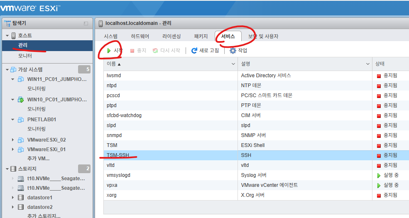Image resolution: width=409 pixels, height=218 pixels.
Task: Click the blue Refresh icon
Action: click(194, 51)
